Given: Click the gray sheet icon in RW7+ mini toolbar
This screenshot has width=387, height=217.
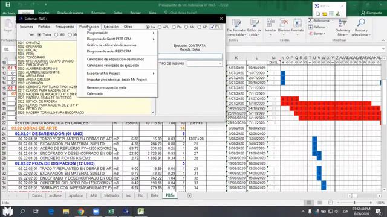Looking at the screenshot, I should (331, 14).
